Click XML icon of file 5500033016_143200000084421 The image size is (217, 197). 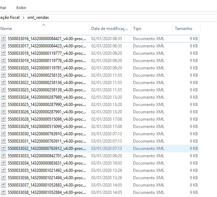pyautogui.click(x=3, y=39)
